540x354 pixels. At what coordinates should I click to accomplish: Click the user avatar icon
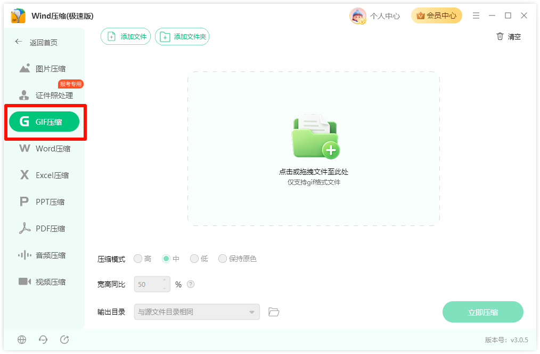pos(357,16)
